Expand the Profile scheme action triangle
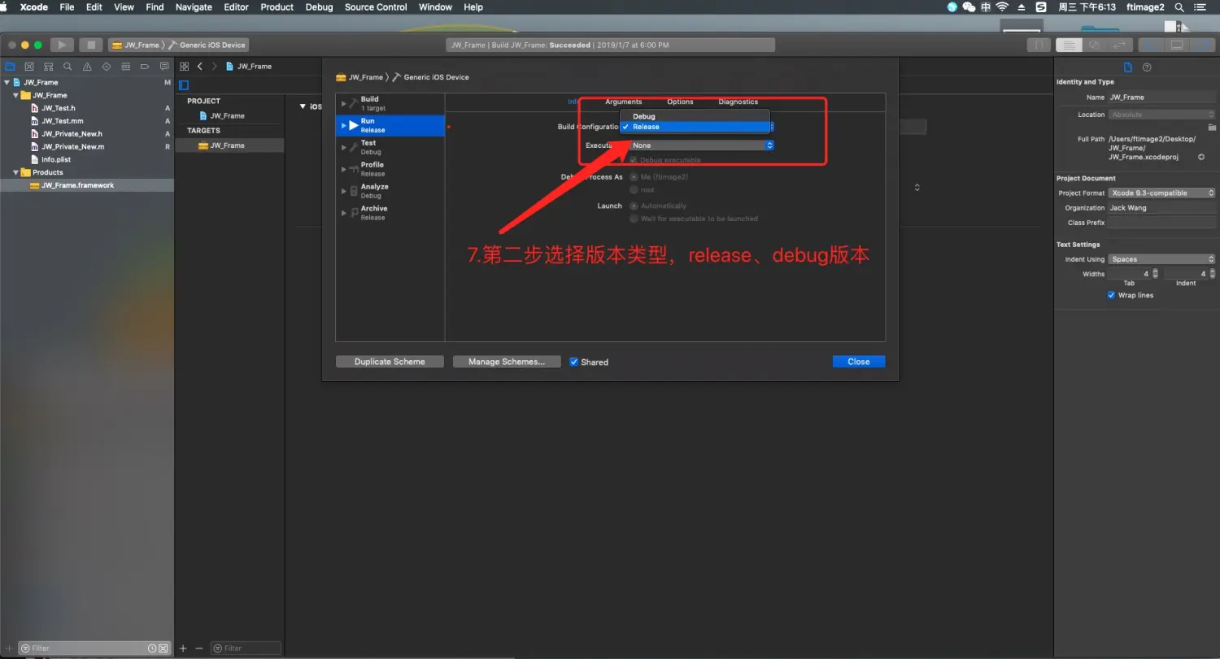The height and width of the screenshot is (659, 1220). 343,168
